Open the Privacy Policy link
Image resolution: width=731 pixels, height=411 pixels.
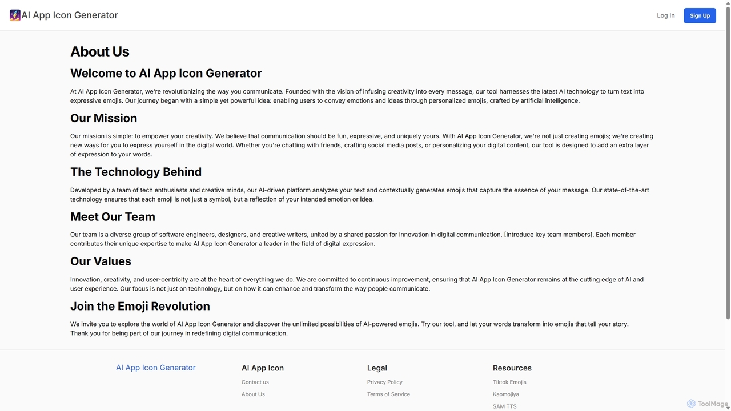click(x=385, y=382)
